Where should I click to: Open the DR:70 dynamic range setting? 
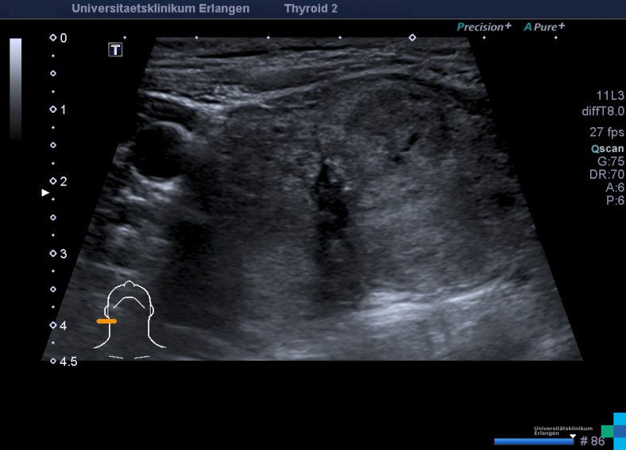(x=607, y=174)
